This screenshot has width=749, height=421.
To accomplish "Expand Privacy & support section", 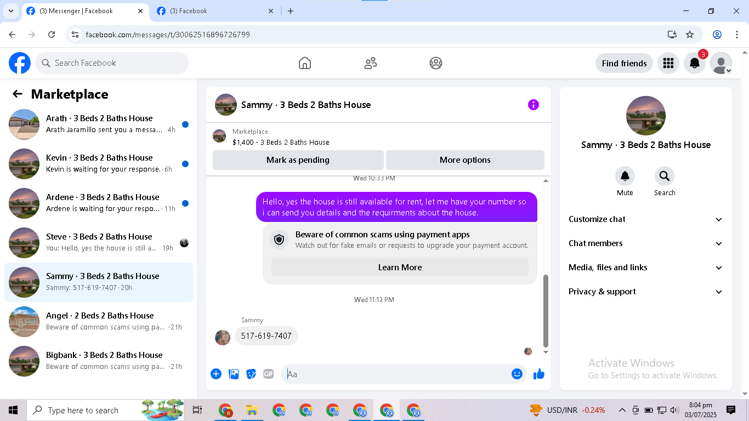I will (646, 292).
